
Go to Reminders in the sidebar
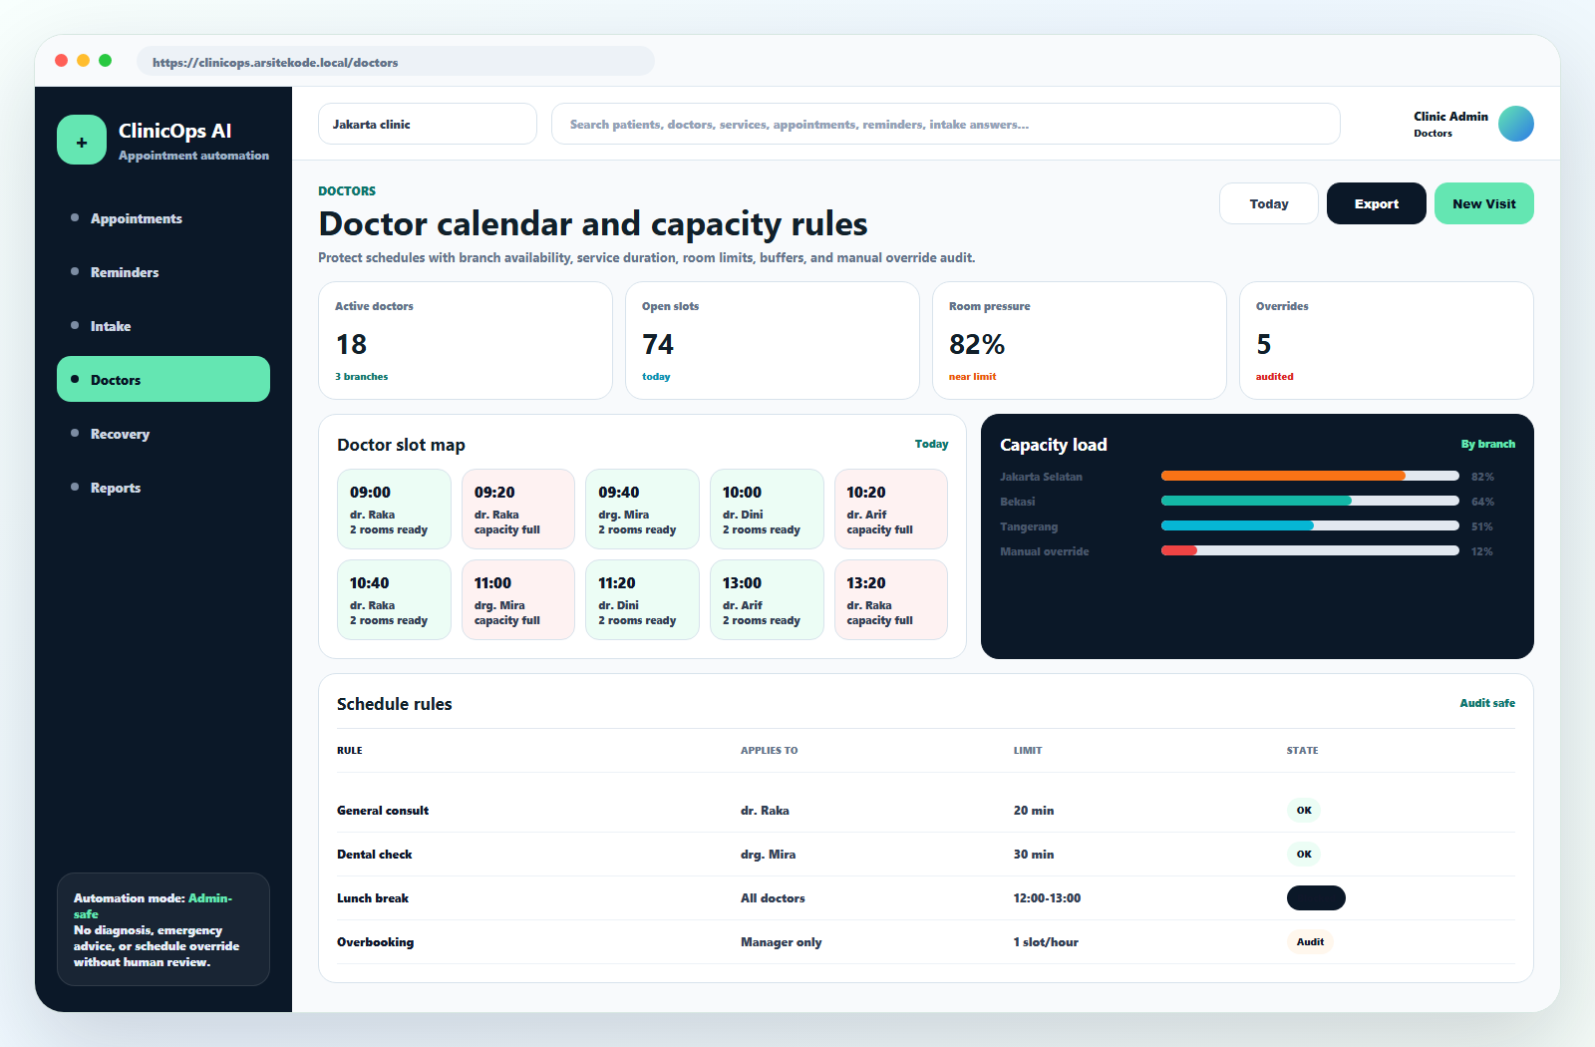(163, 272)
